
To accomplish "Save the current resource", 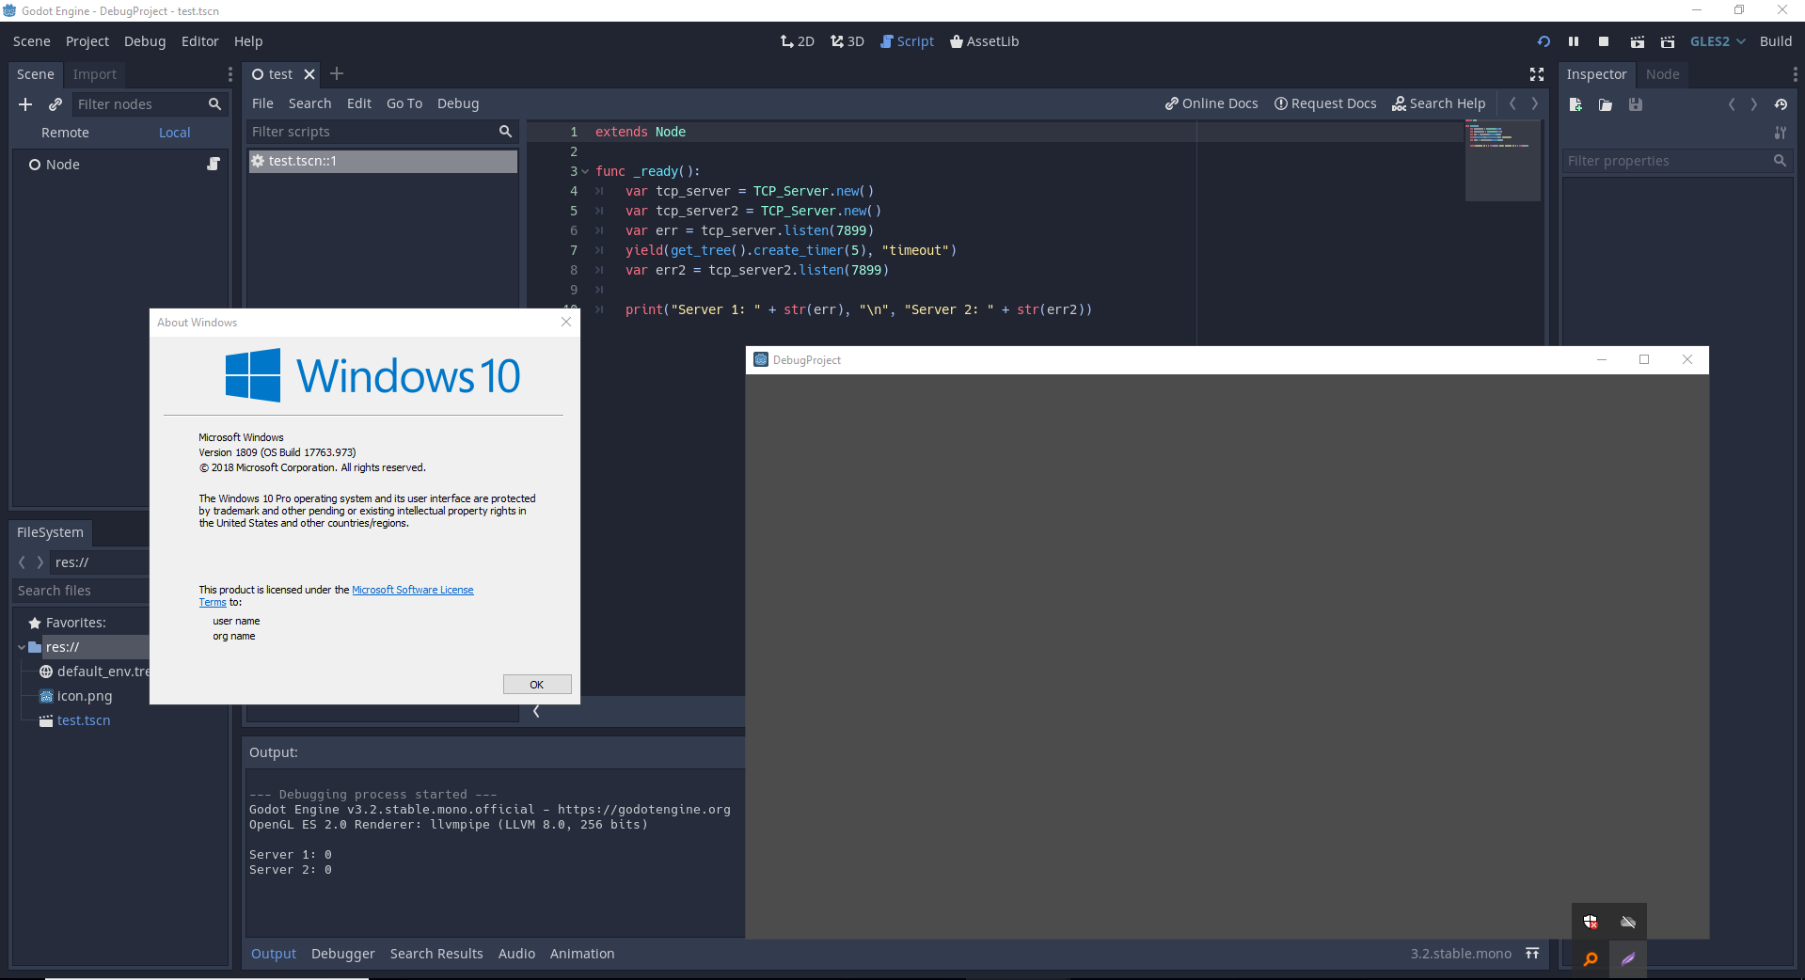I will [1636, 104].
